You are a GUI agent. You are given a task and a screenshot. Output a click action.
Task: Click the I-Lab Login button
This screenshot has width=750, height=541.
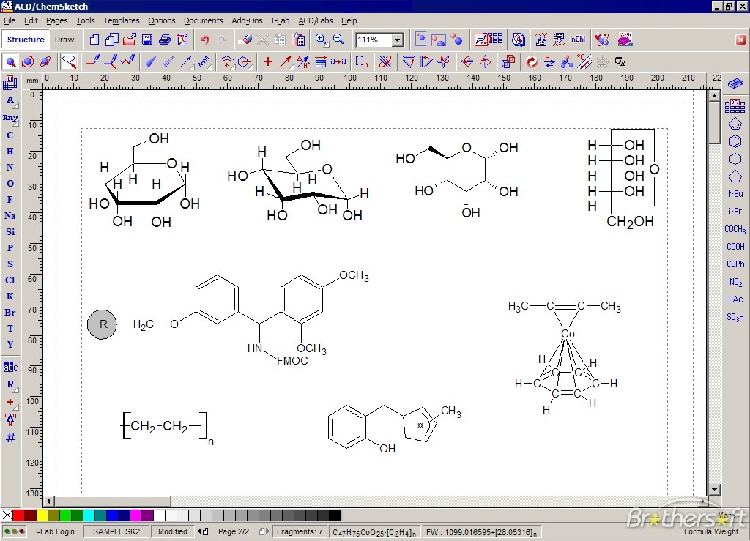click(x=56, y=531)
